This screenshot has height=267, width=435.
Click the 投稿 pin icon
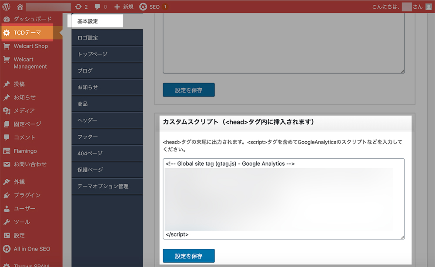pyautogui.click(x=7, y=84)
